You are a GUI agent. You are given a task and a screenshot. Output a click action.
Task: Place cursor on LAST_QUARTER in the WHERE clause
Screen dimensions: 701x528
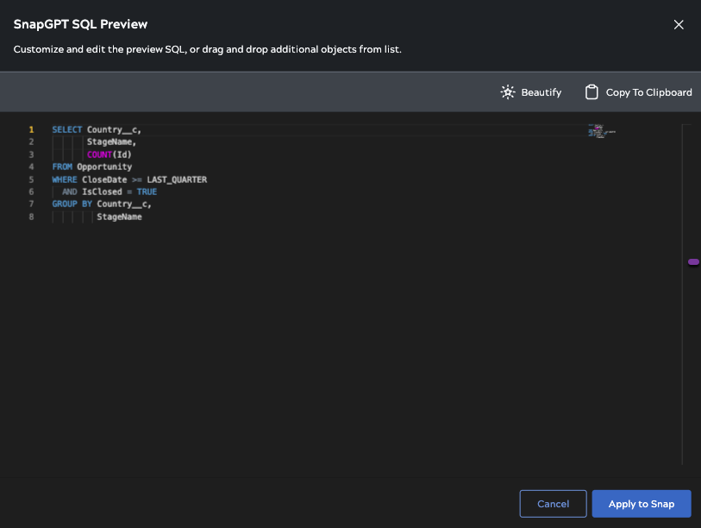click(x=177, y=179)
